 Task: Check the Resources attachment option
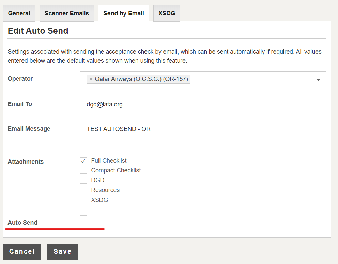83,190
